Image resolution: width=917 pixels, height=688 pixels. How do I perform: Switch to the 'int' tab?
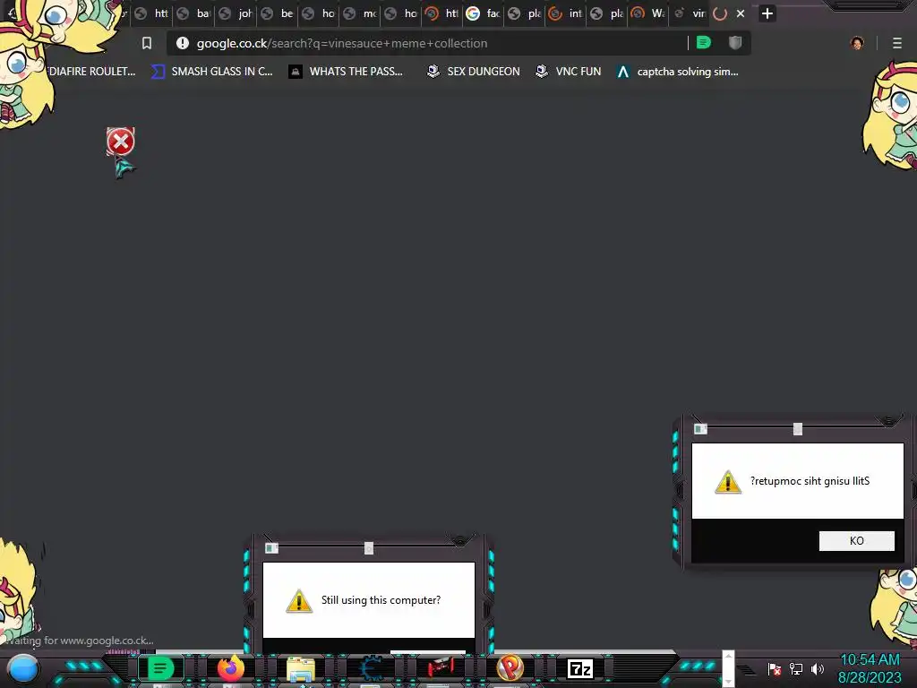point(567,13)
